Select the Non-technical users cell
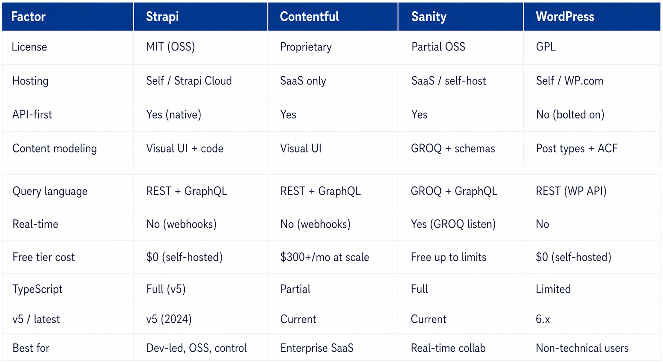The image size is (663, 363). point(582,348)
